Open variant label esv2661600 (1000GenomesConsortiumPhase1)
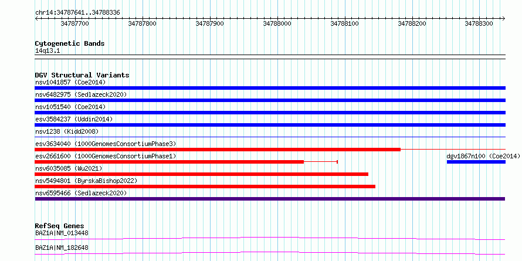 click(106, 156)
